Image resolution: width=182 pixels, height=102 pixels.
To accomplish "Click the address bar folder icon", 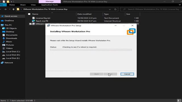I will pos(18,9).
